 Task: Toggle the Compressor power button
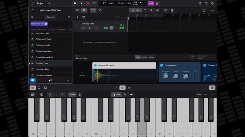tap(162, 65)
